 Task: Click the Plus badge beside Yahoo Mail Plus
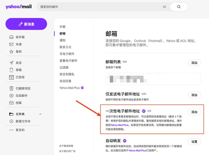point(82,88)
